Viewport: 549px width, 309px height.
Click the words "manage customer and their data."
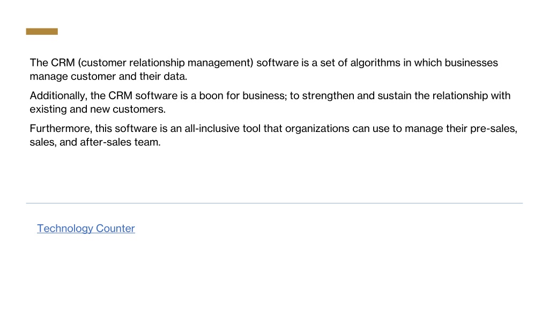point(108,76)
